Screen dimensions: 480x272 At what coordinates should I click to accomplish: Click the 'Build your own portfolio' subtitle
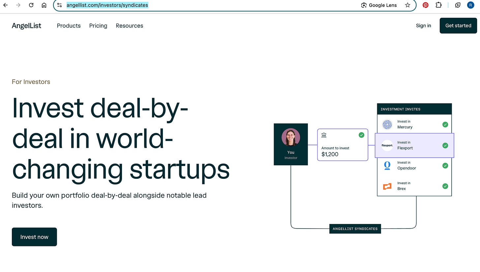pyautogui.click(x=109, y=200)
